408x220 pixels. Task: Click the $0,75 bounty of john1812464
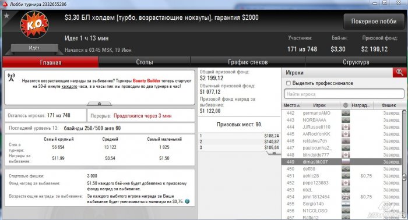pos(366,197)
